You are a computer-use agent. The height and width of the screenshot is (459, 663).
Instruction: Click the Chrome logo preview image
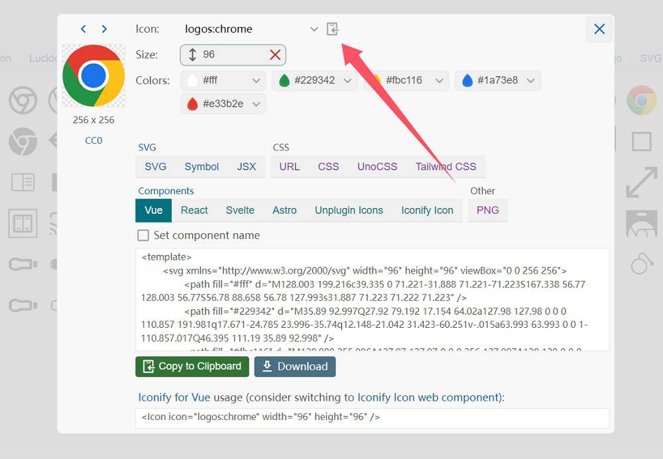pyautogui.click(x=93, y=76)
